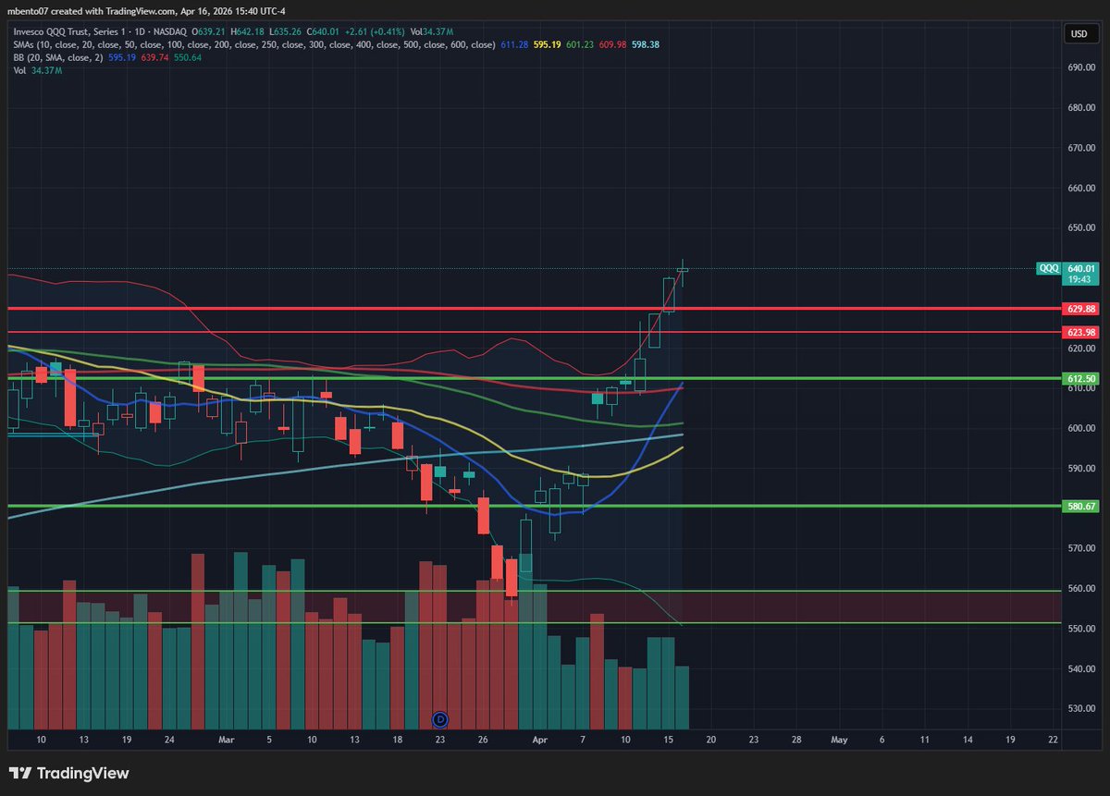Screen dimensions: 1110x796
Task: Click the 550.00 price axis label
Action: click(1080, 629)
